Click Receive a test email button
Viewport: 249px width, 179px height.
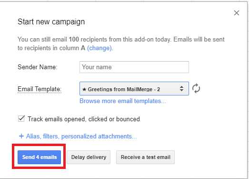(146, 157)
